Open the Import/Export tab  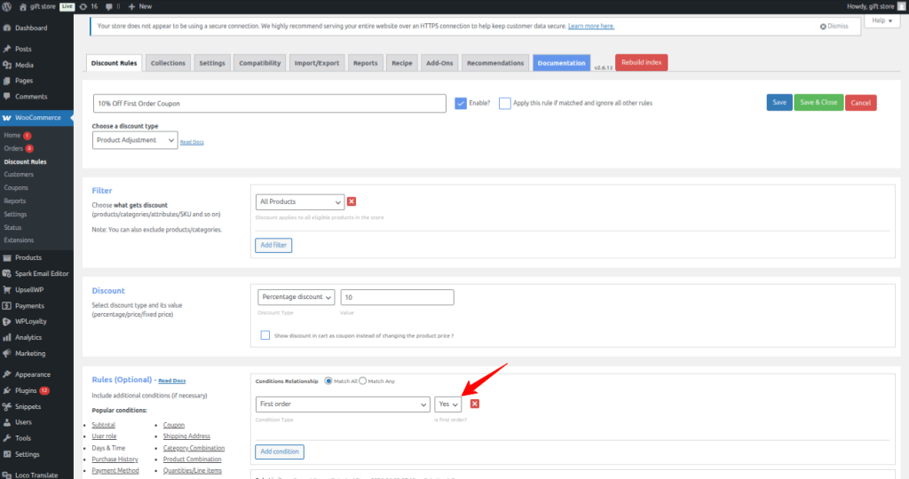[x=317, y=63]
